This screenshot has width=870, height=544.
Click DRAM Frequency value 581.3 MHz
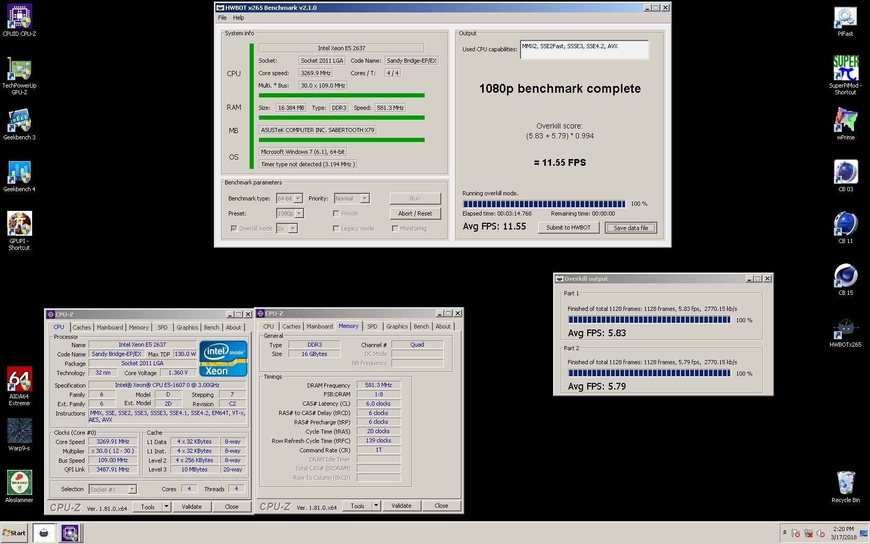379,385
